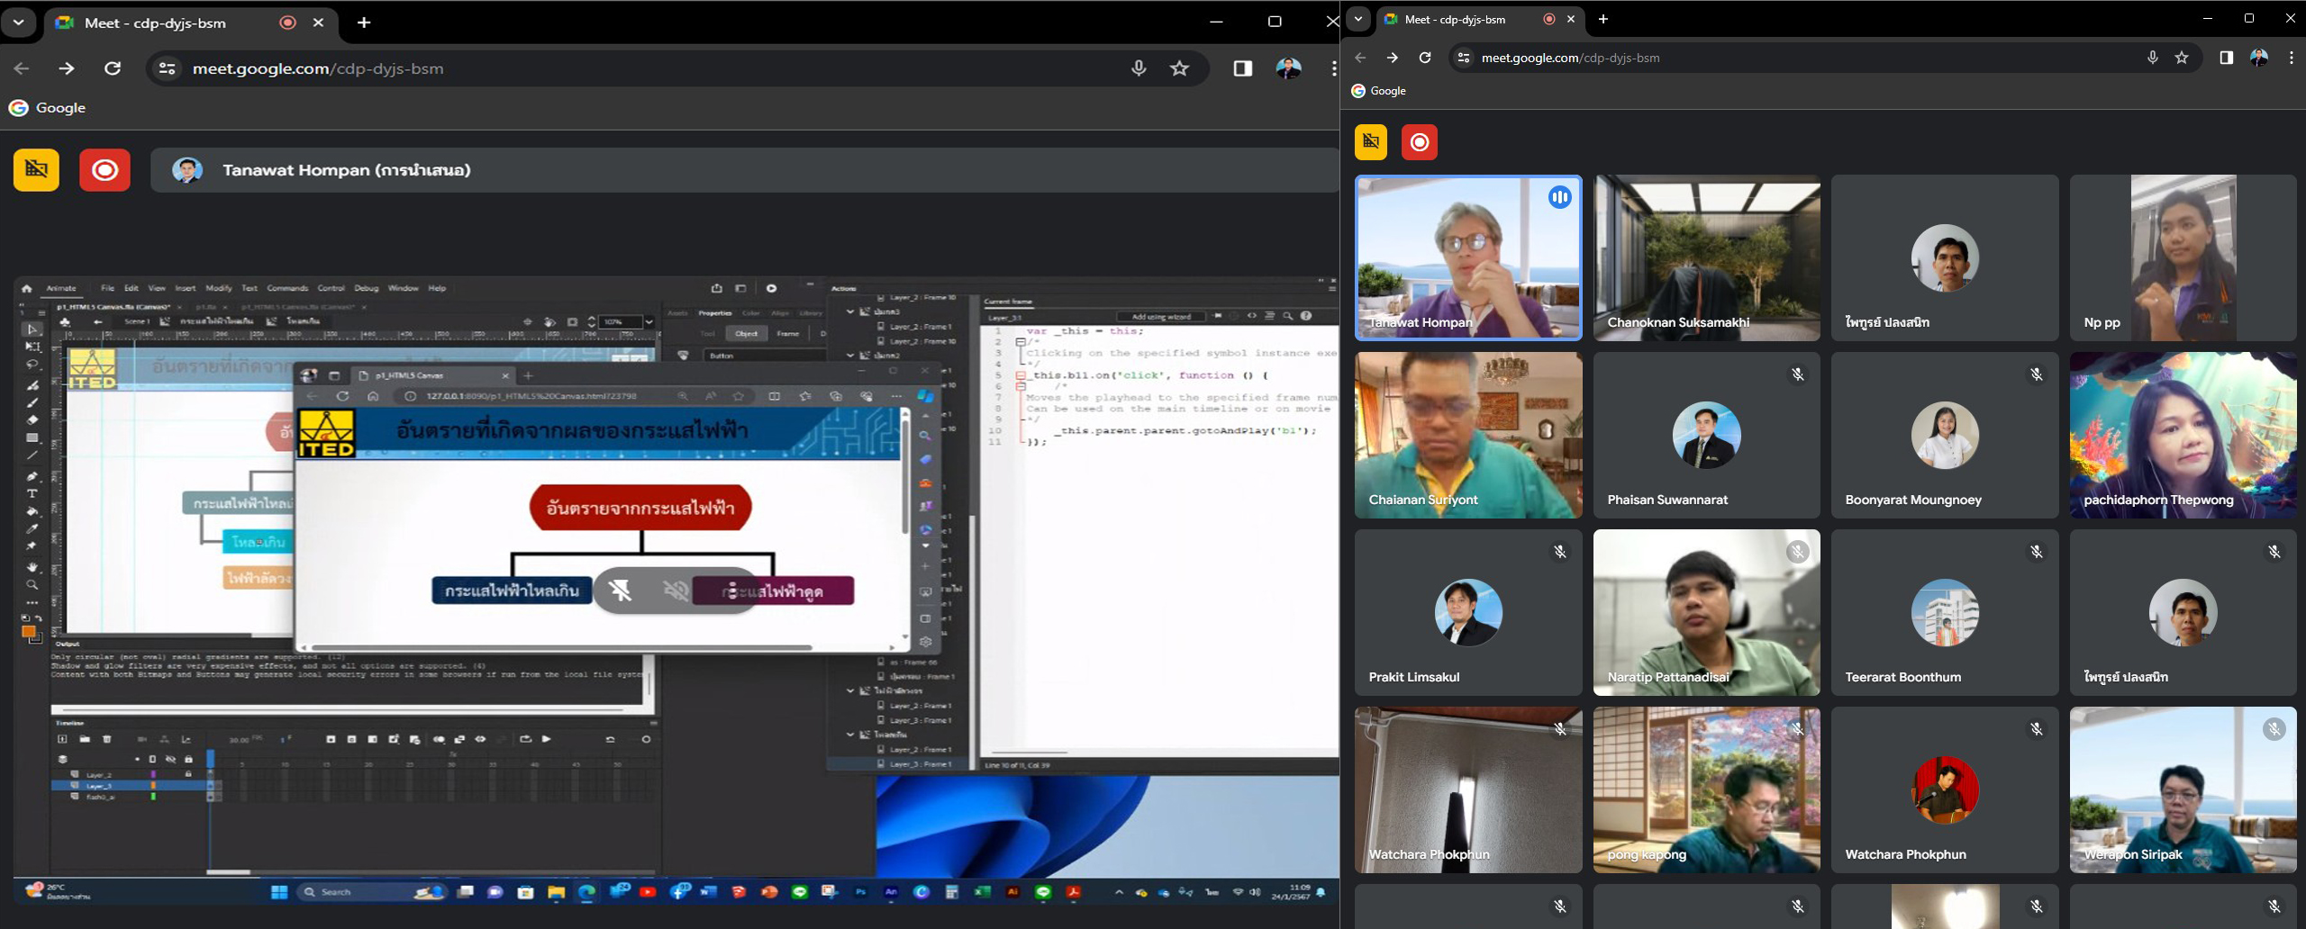Open File Explorer from the shared taskbar

tap(556, 892)
